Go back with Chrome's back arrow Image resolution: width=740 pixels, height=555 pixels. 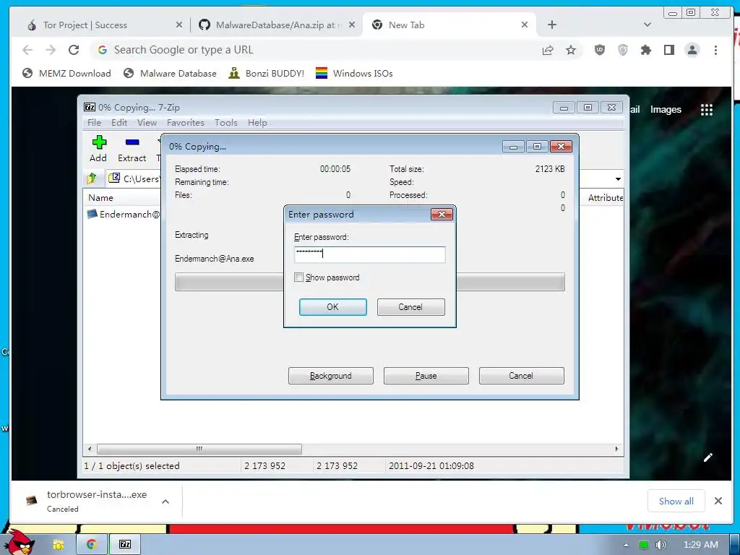[27, 50]
